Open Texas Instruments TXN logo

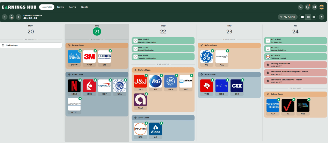207,86
